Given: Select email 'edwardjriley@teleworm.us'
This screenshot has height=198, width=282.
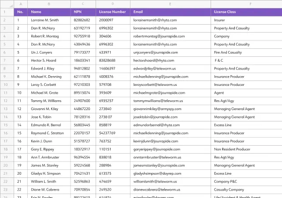Looking at the screenshot, I should pyautogui.click(x=171, y=69).
